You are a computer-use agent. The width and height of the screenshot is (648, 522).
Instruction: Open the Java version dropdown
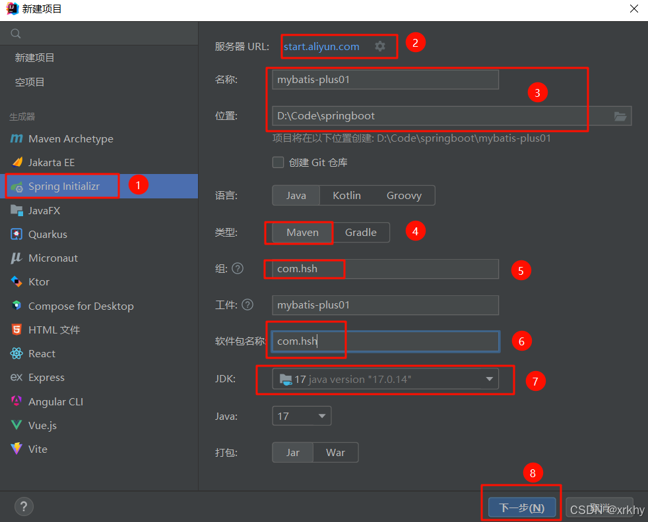[321, 416]
